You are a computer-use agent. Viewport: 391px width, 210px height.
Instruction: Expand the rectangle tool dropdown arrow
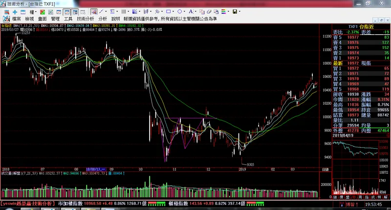pyautogui.click(x=173, y=11)
